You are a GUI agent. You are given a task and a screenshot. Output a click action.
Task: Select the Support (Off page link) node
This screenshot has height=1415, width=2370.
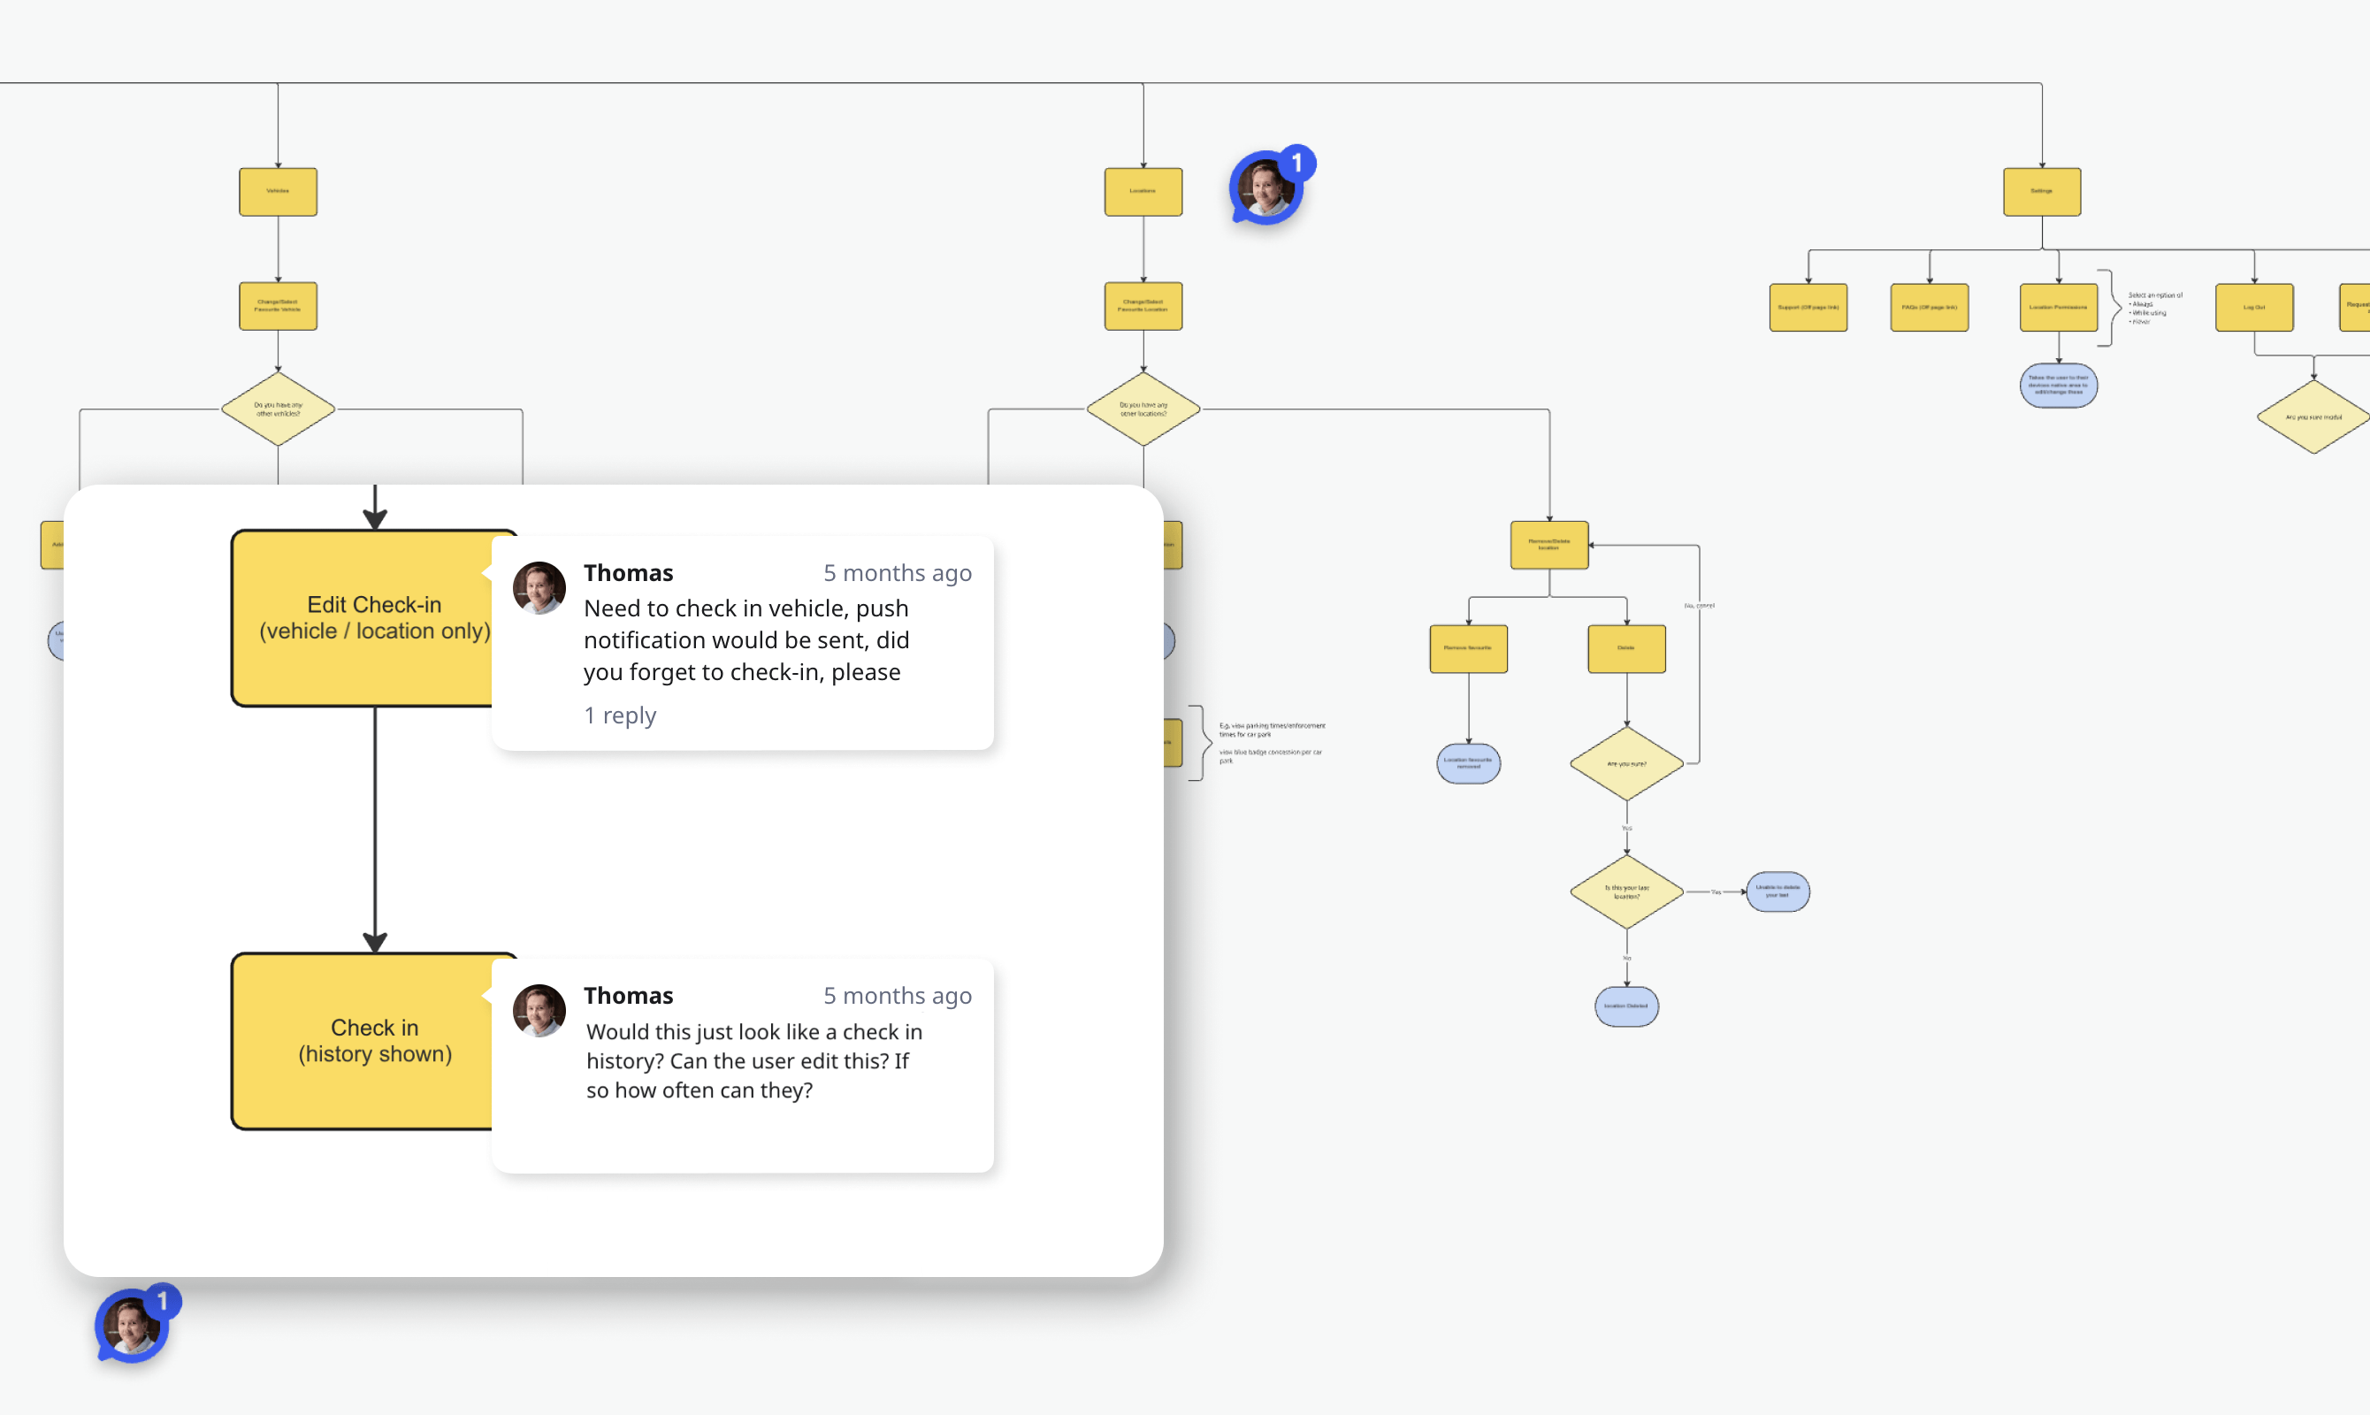[1808, 307]
